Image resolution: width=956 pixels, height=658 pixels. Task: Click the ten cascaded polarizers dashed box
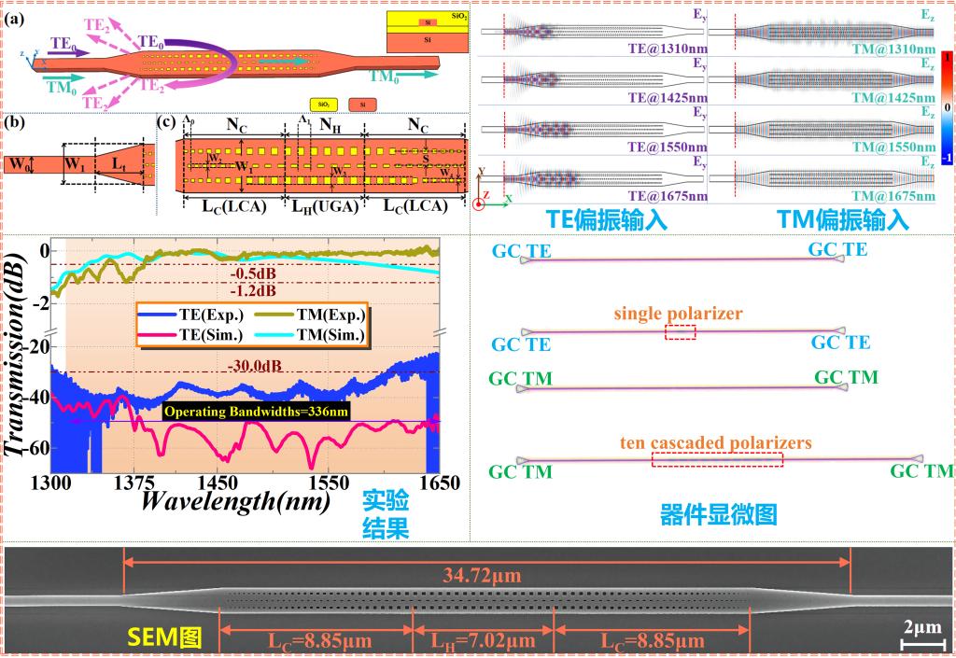coord(717,459)
